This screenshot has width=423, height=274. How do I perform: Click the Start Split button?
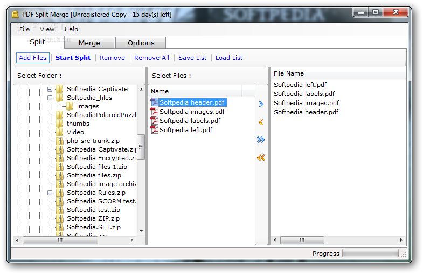(x=73, y=58)
